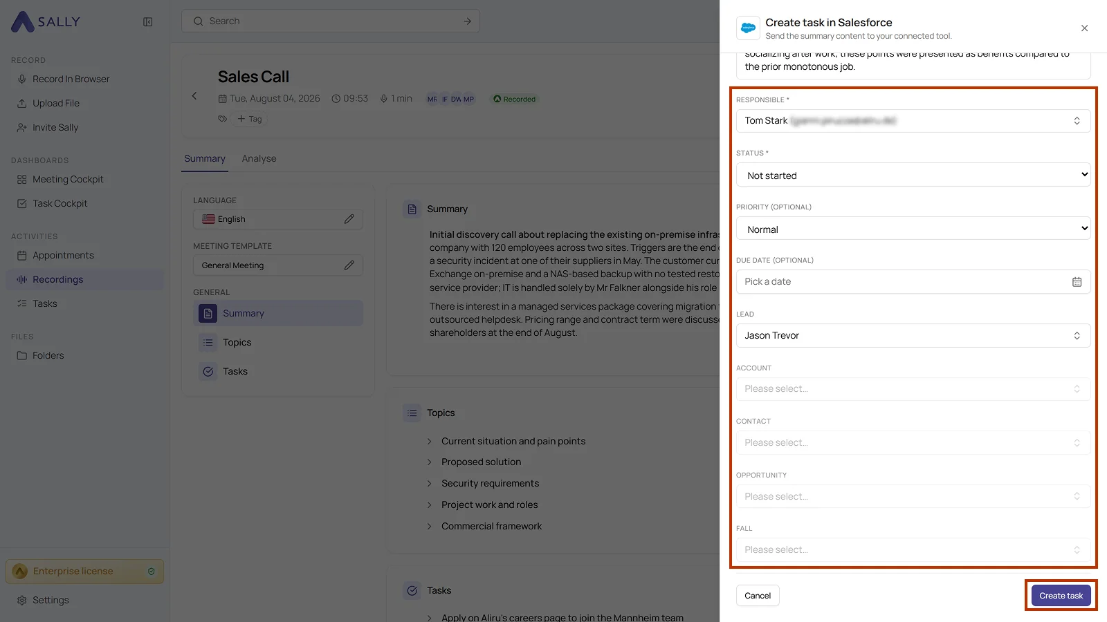
Task: Open the Fall dropdown
Action: pos(913,550)
